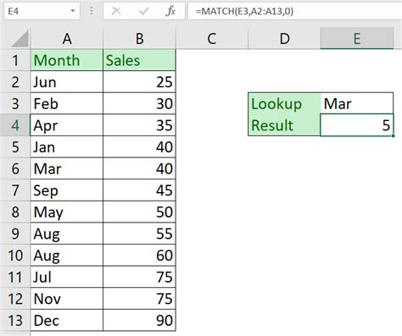The width and height of the screenshot is (402, 336).
Task: Select row 8 header
Action: 15,212
